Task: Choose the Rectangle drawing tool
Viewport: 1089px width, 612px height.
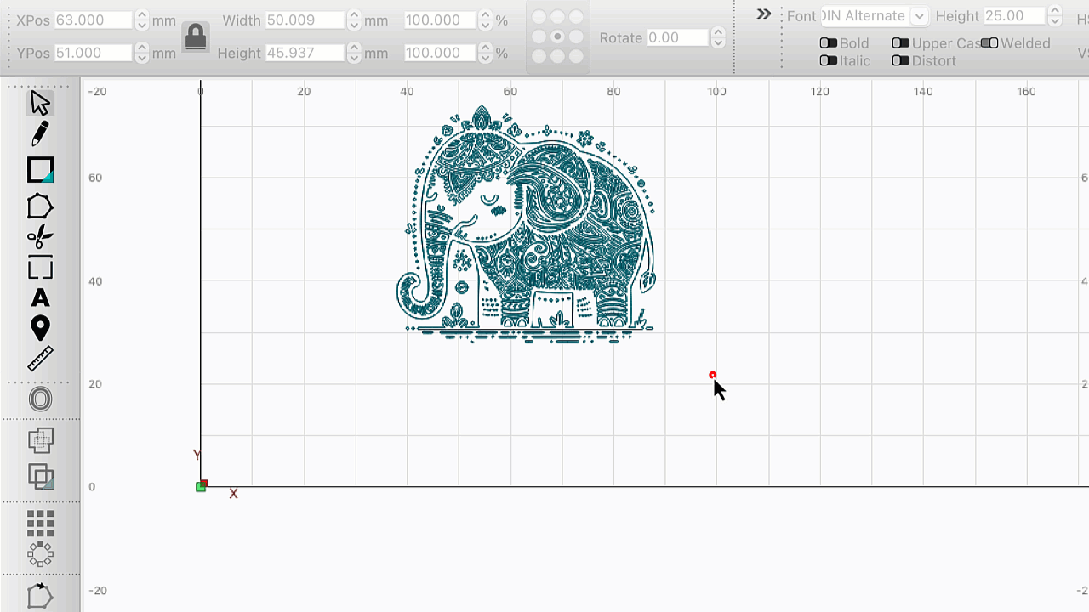Action: [x=40, y=170]
